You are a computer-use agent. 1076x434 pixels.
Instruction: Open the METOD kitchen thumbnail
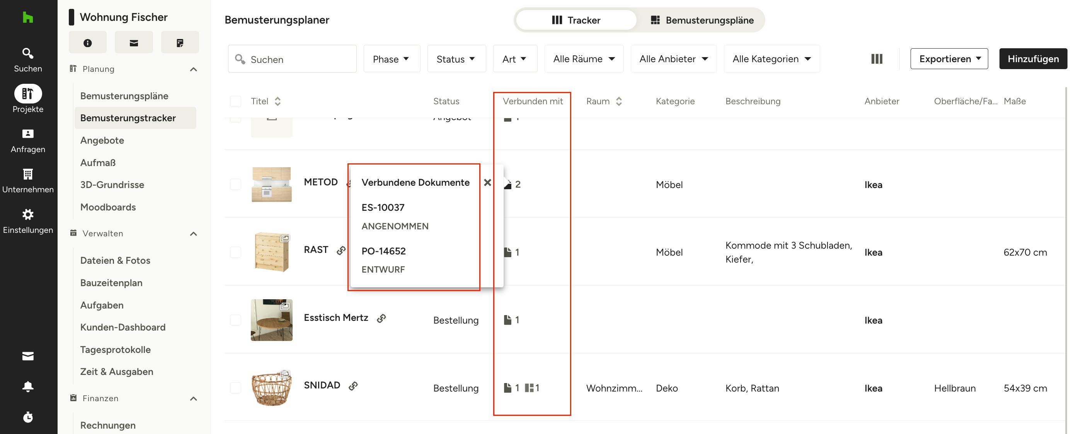(271, 185)
